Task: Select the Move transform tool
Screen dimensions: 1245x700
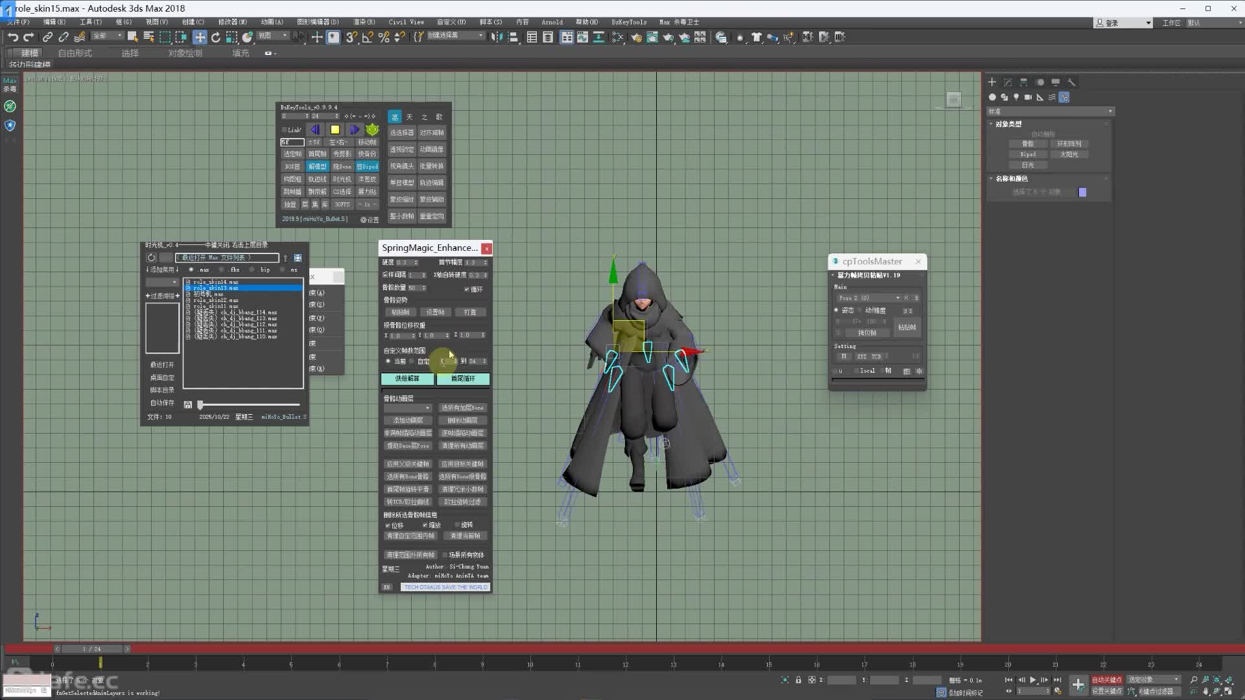Action: point(200,37)
